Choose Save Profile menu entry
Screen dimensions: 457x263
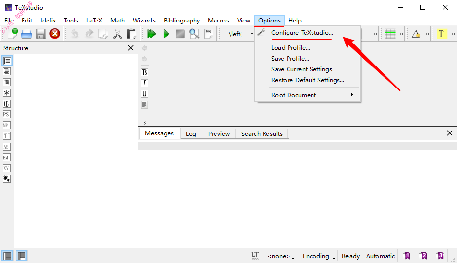tap(308, 59)
